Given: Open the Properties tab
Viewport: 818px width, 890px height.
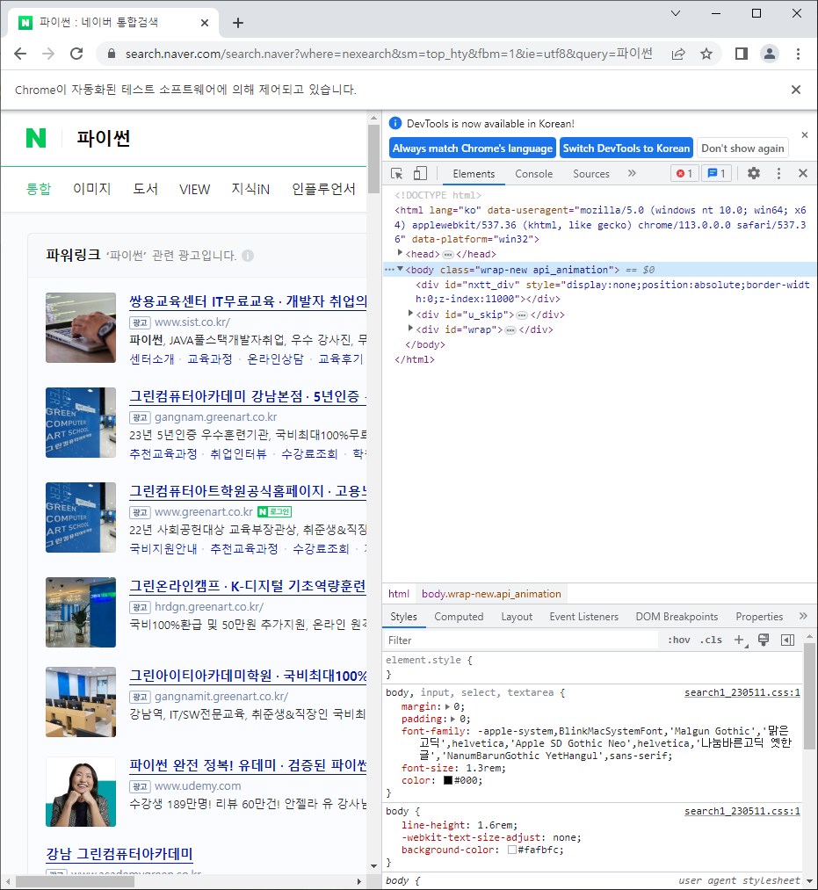Looking at the screenshot, I should (759, 617).
